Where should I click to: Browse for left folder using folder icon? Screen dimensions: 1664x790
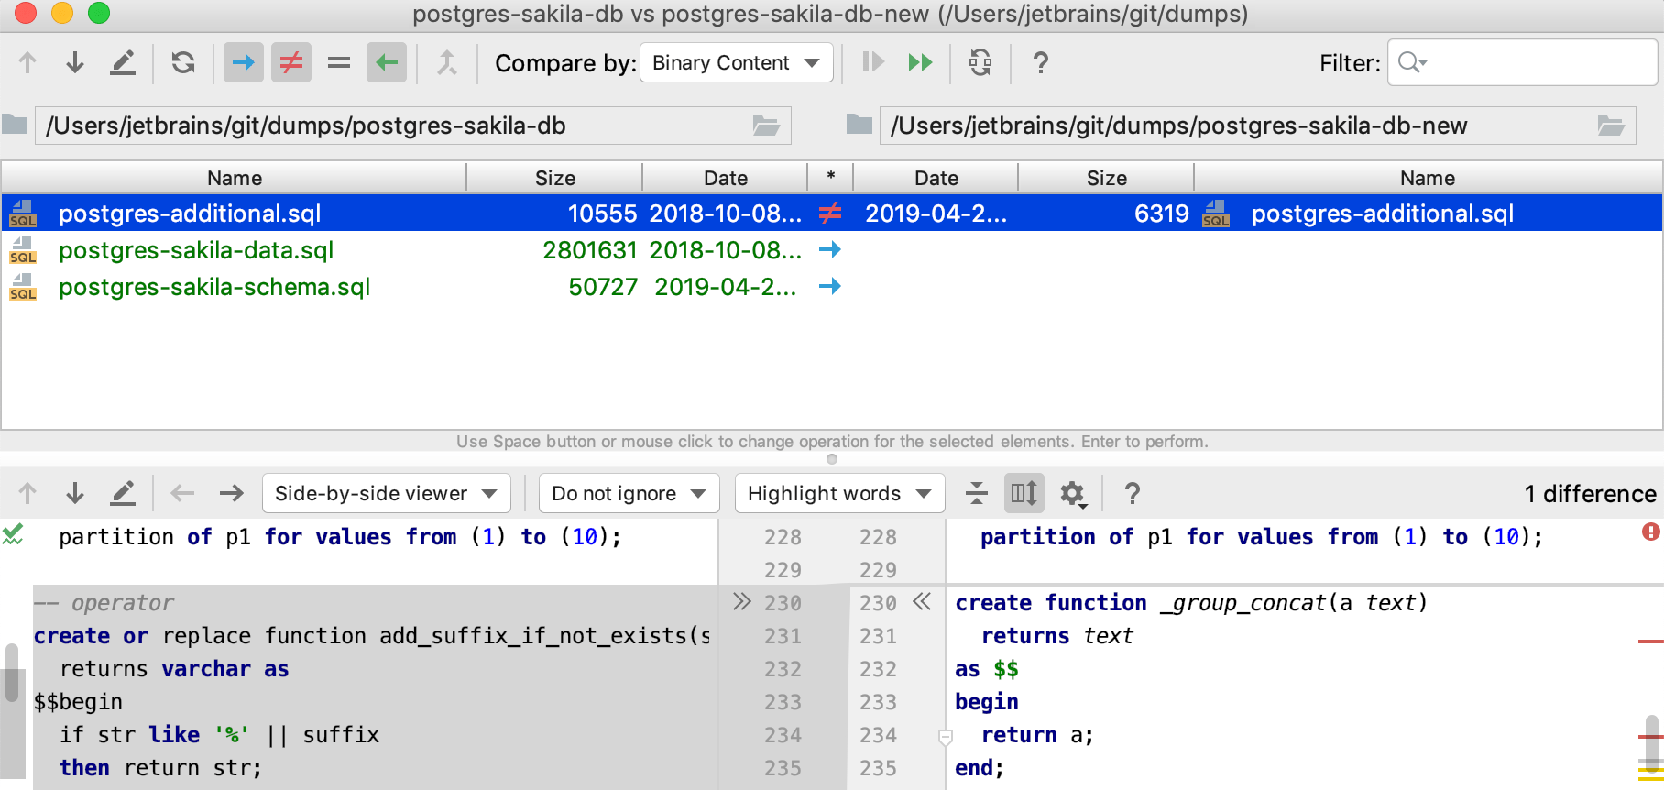tap(766, 126)
